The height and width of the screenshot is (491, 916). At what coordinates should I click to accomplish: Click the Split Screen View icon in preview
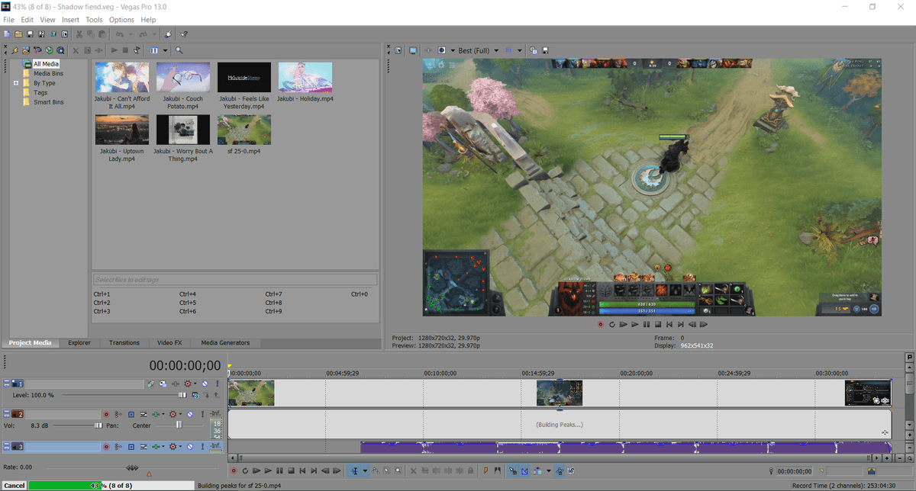click(442, 50)
